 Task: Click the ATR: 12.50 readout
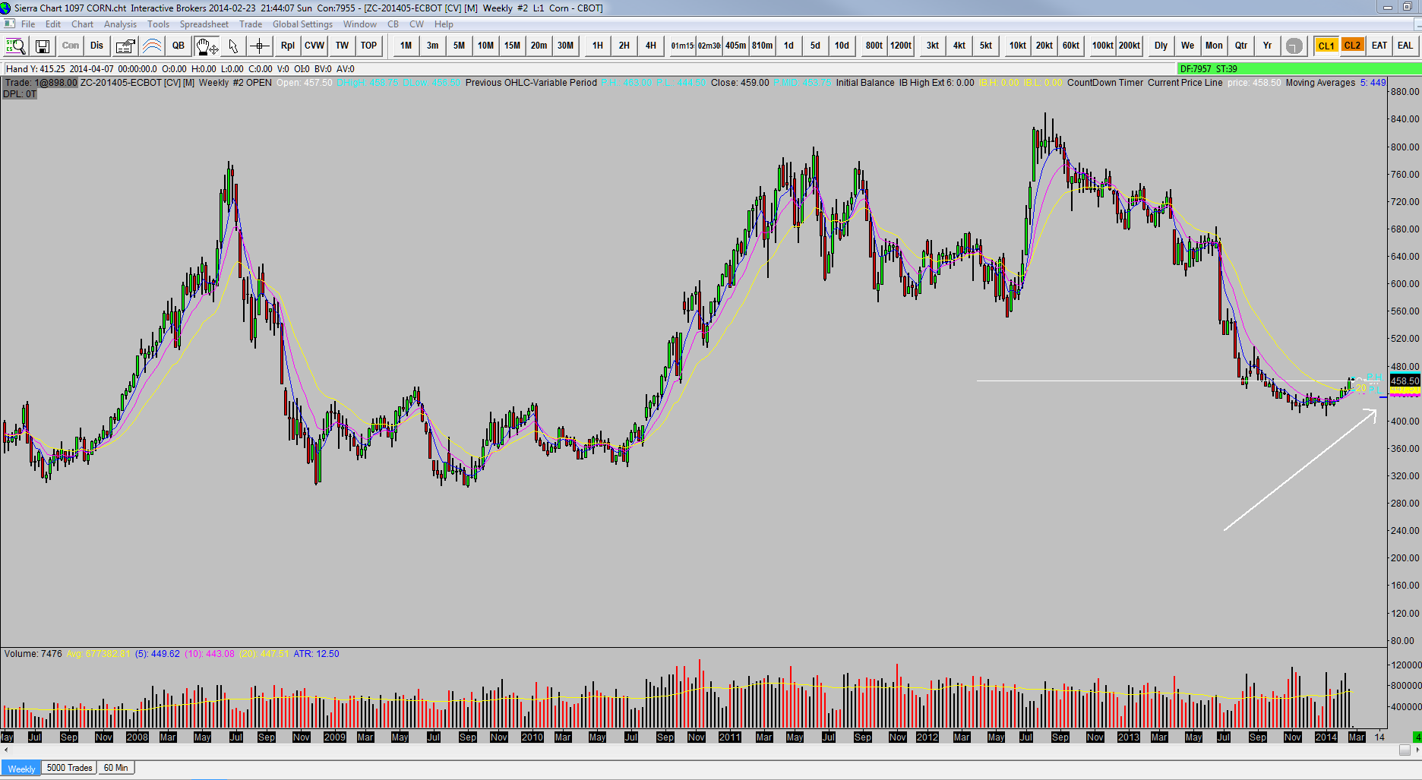pos(316,654)
